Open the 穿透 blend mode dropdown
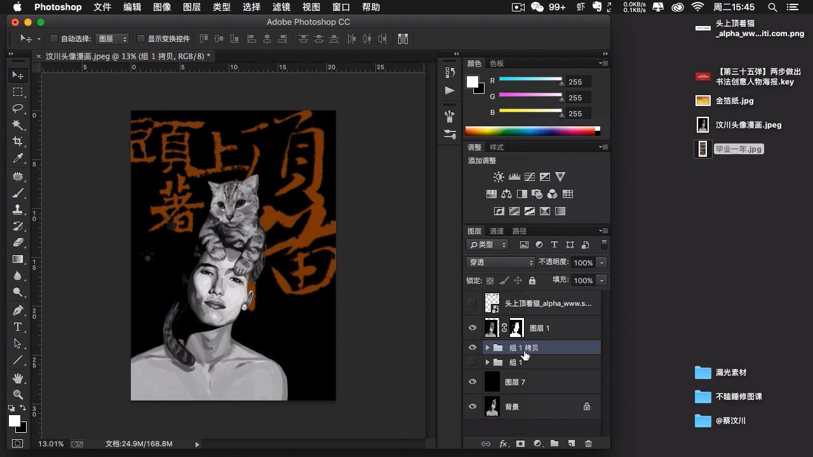This screenshot has height=457, width=813. 501,262
